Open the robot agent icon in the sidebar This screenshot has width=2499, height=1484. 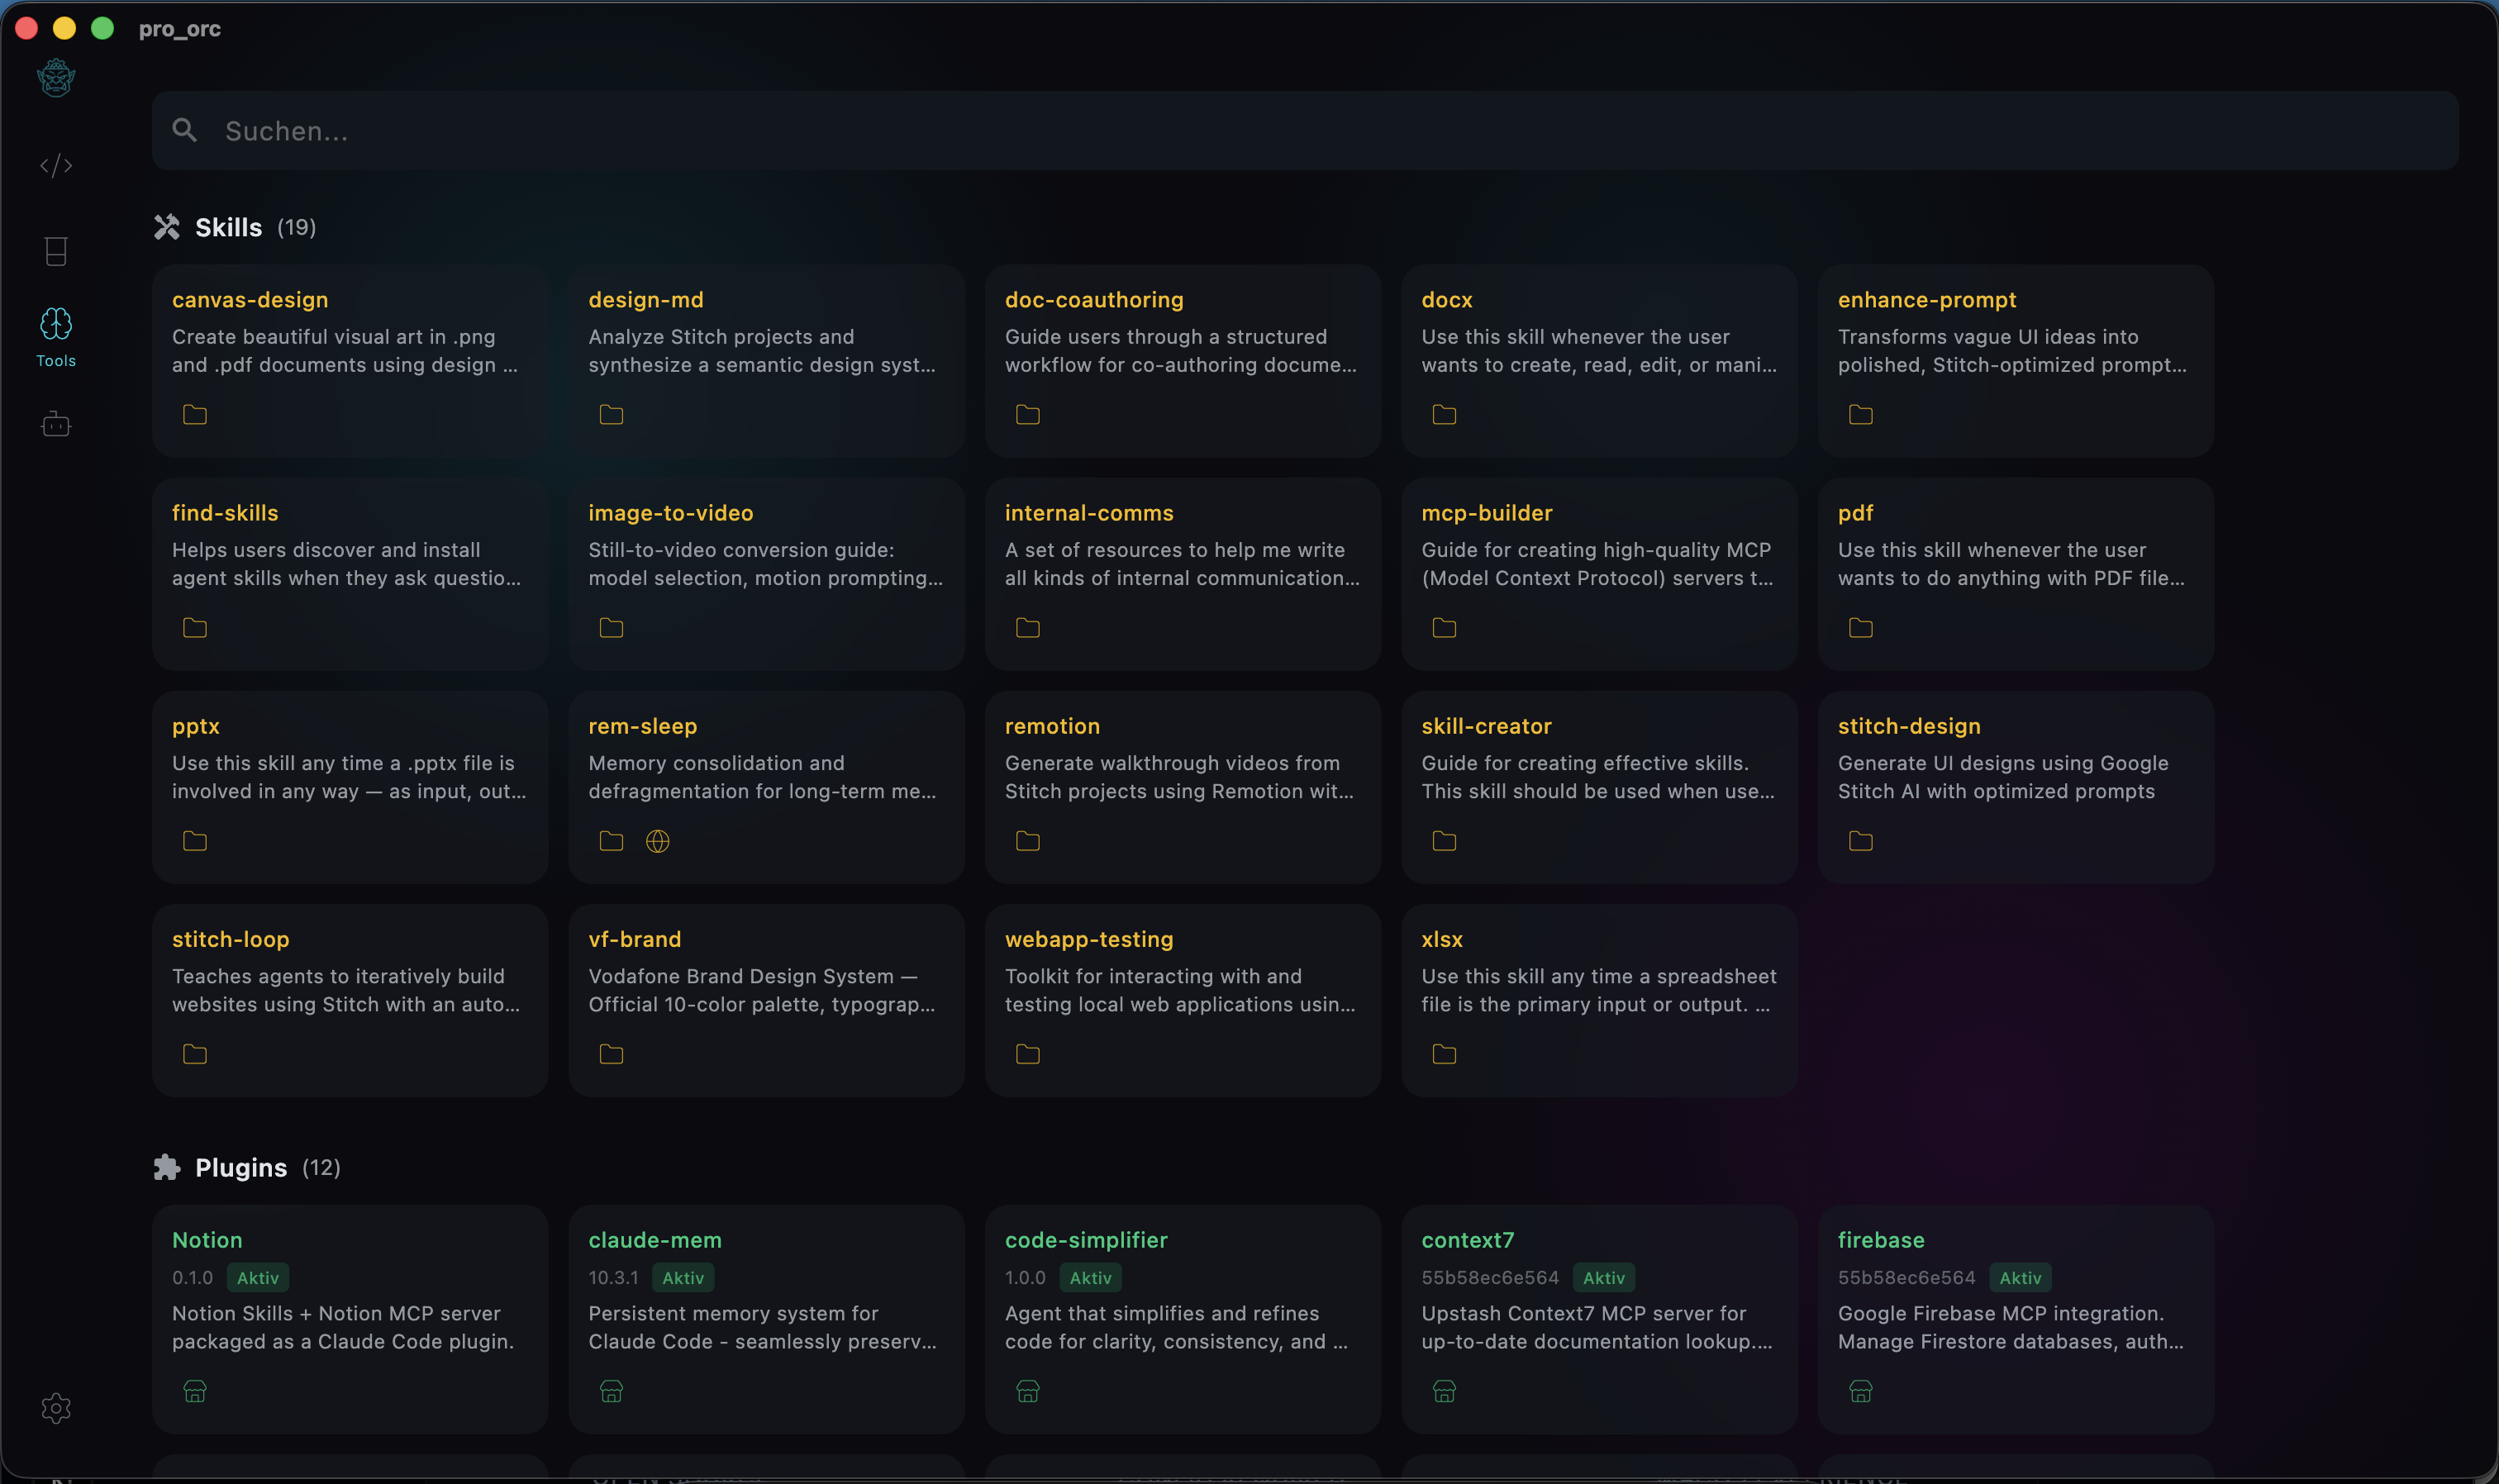56,424
